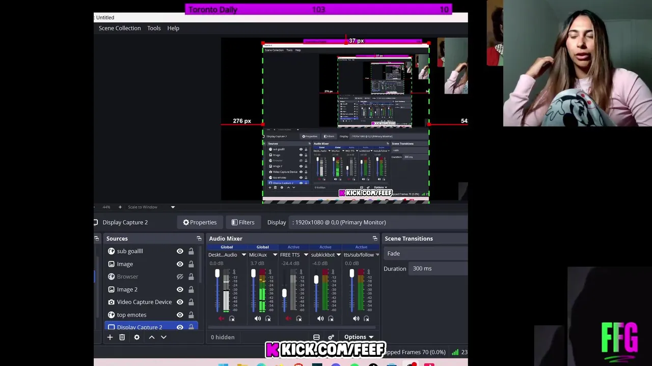Float the Audio Mixer dock using its header icon
The width and height of the screenshot is (652, 366).
pos(375,238)
